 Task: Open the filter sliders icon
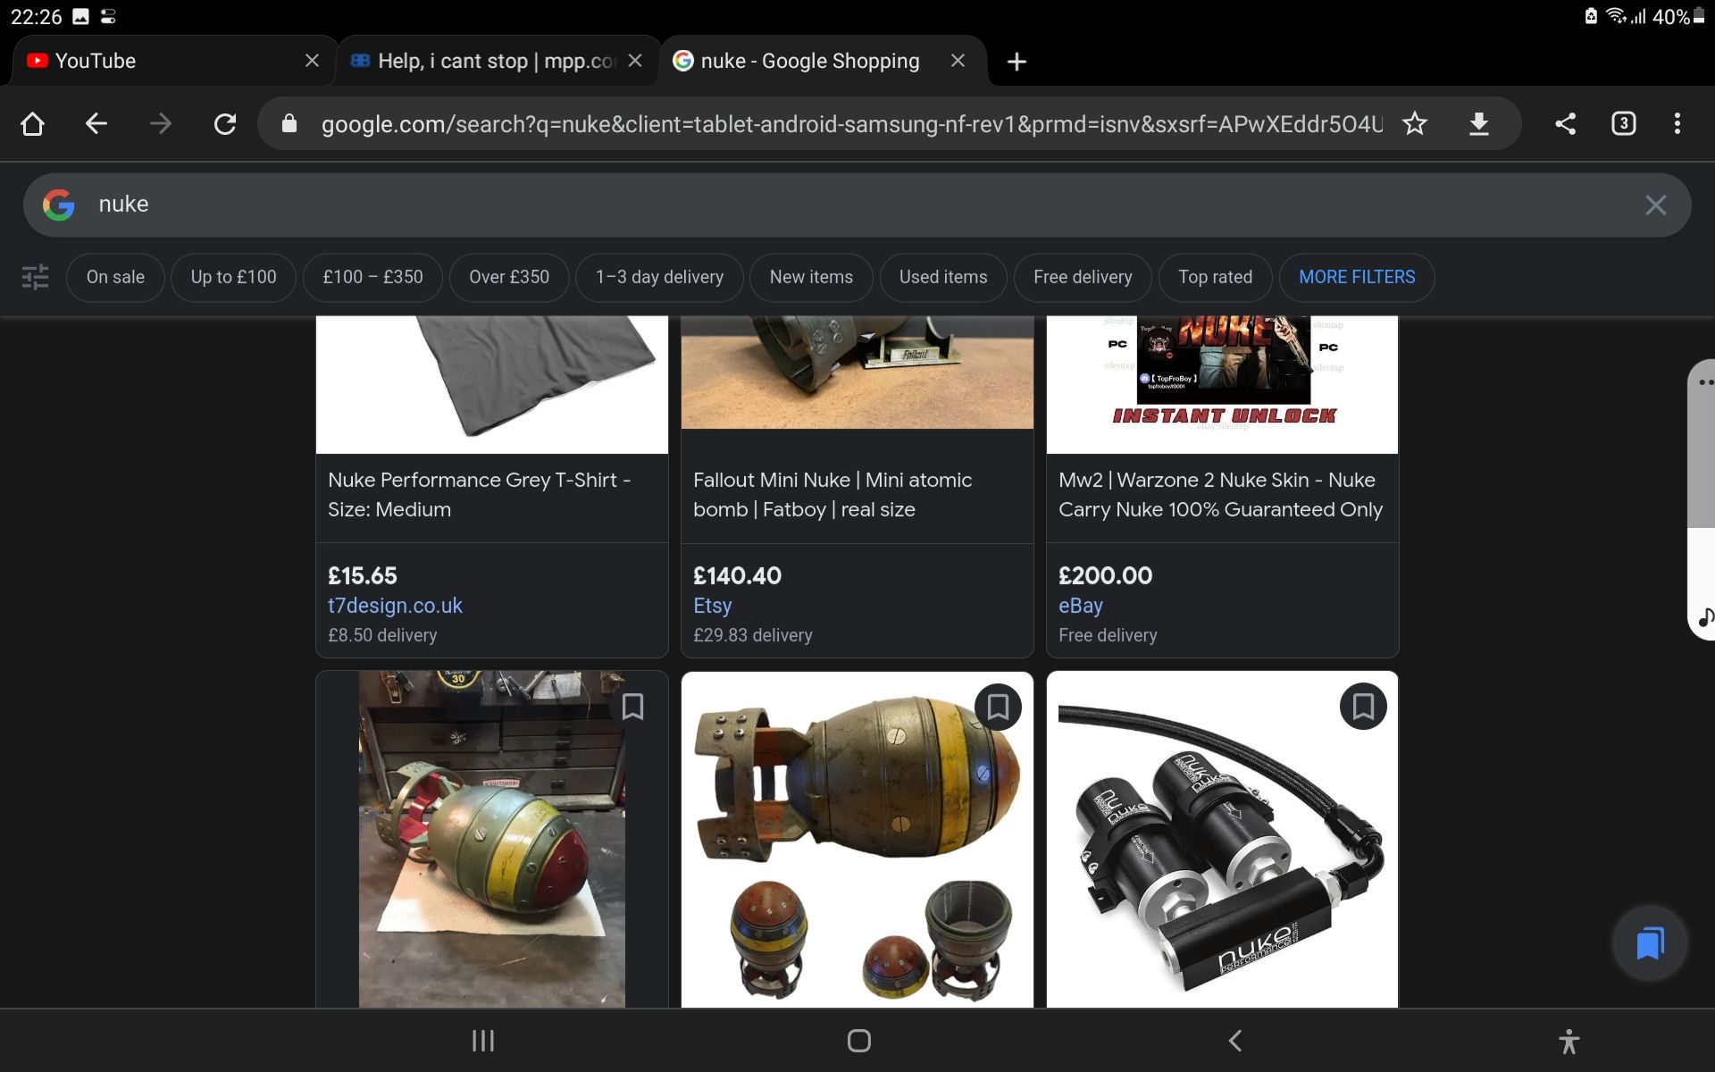pos(36,277)
